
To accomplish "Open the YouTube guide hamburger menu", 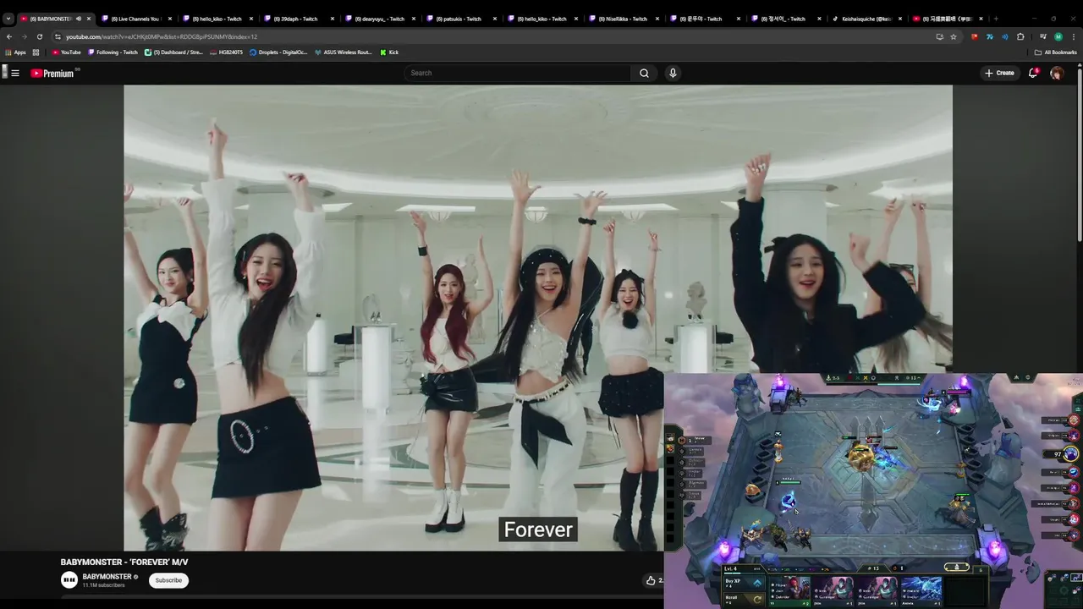I will point(14,73).
